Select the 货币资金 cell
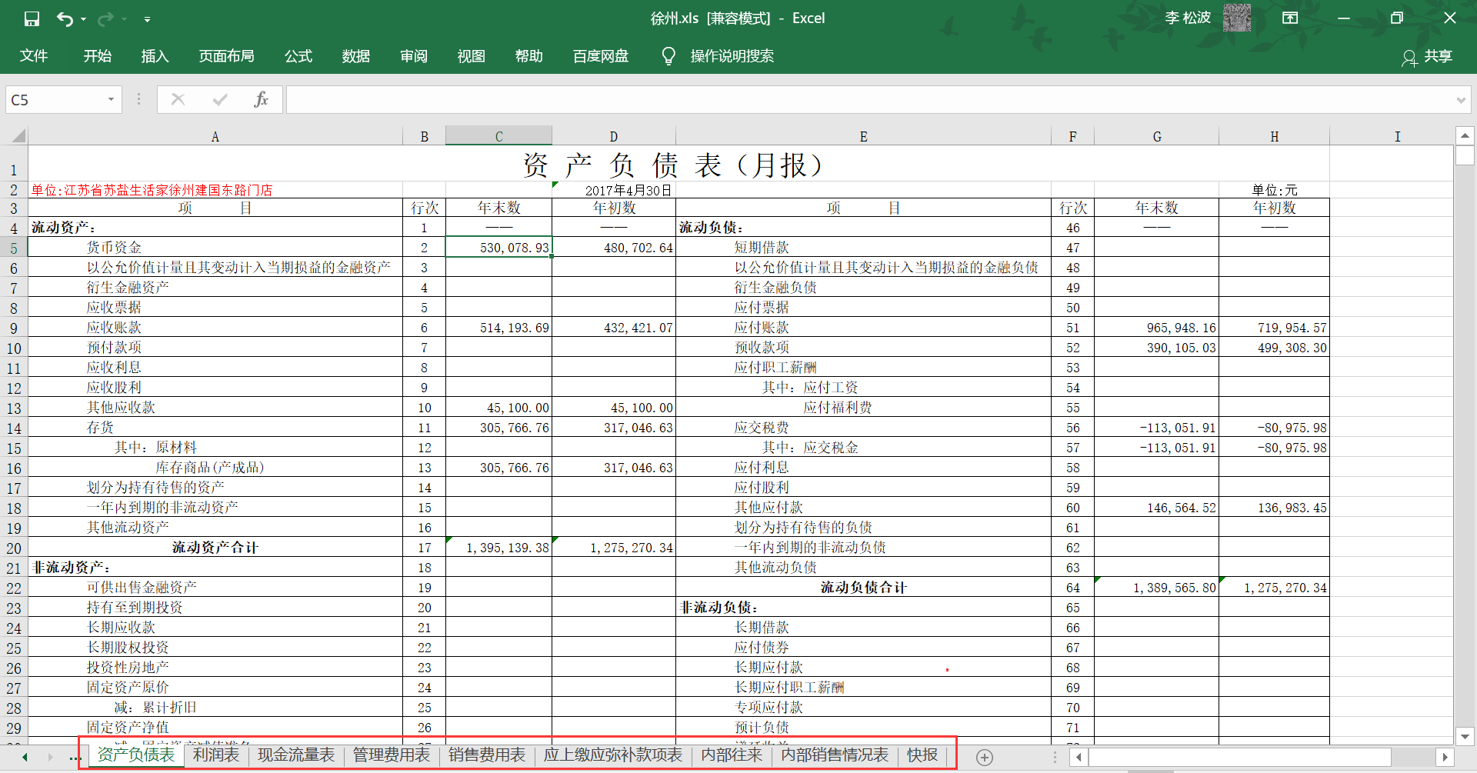 point(215,248)
